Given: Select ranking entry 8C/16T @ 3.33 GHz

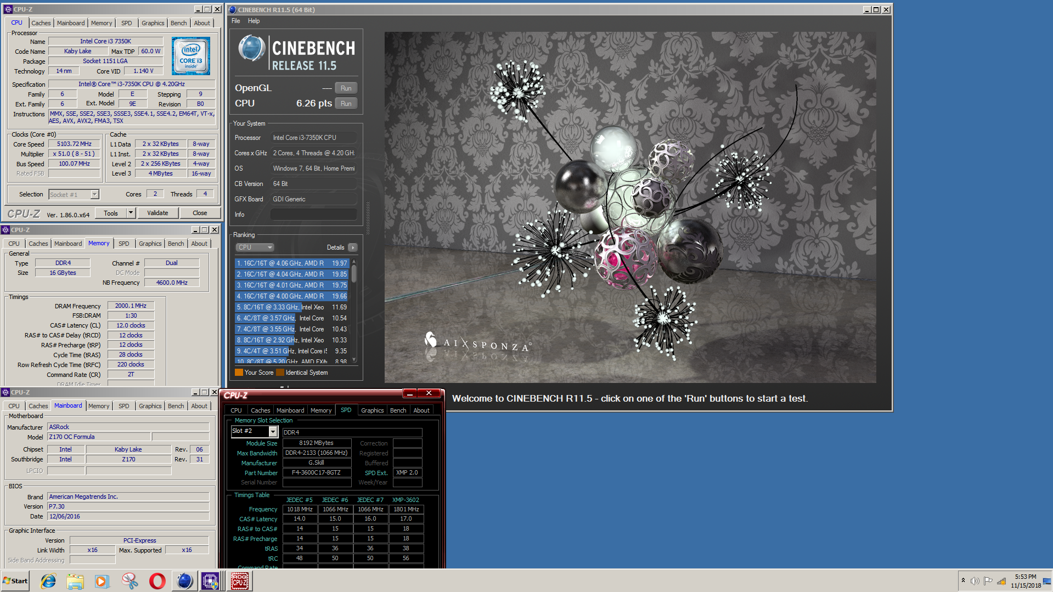Looking at the screenshot, I should pos(291,307).
